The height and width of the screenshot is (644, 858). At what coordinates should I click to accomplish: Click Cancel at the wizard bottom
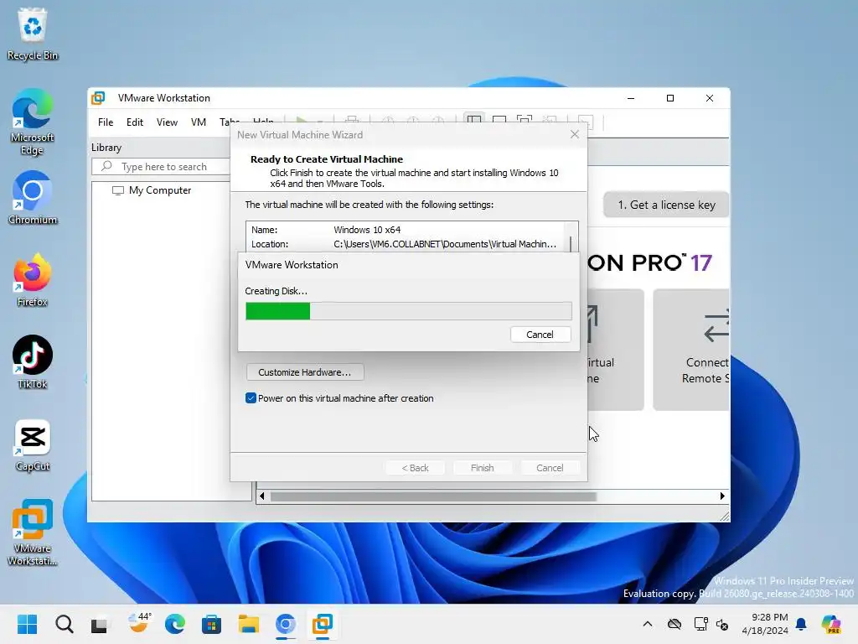click(550, 468)
